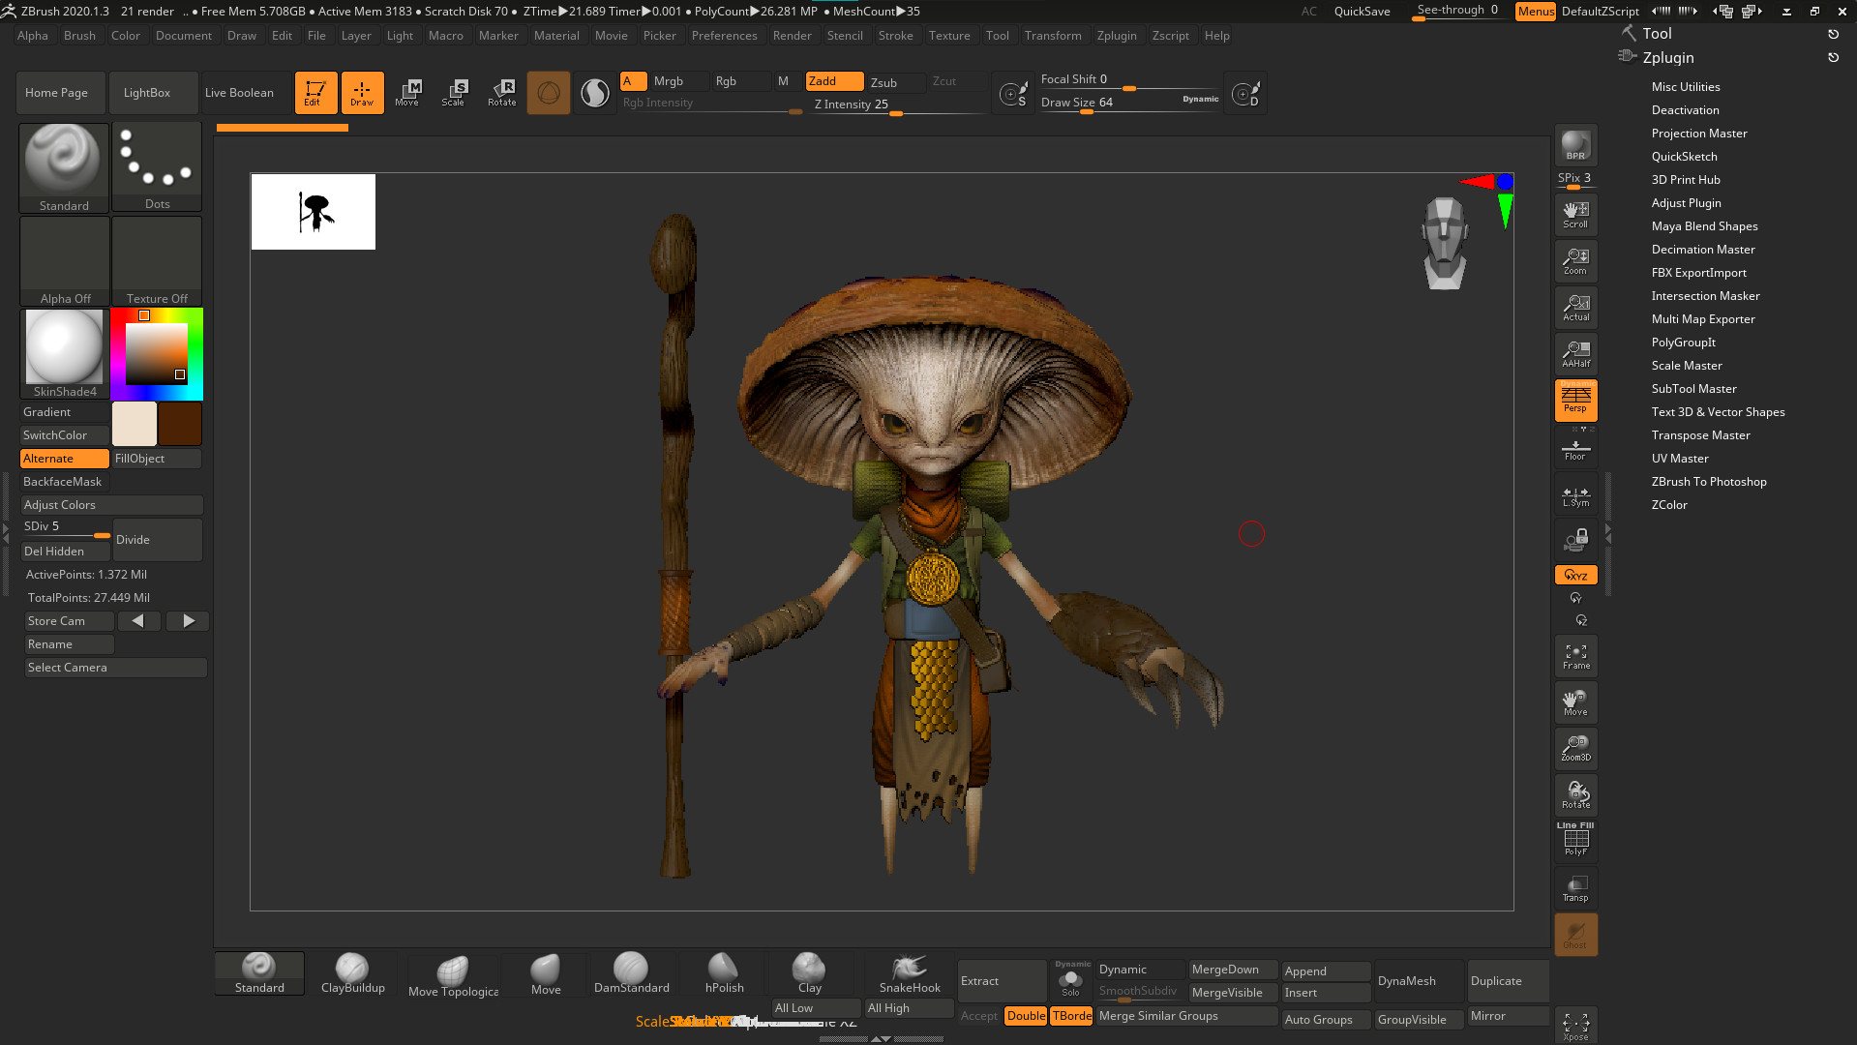Open the Zscript menu
1857x1045 pixels.
tap(1170, 36)
